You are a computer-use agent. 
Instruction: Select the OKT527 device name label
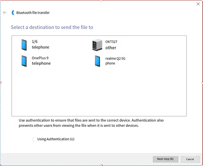(111, 42)
